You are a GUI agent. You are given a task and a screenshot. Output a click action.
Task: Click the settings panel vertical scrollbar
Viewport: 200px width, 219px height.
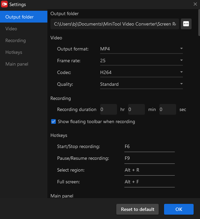click(199, 23)
